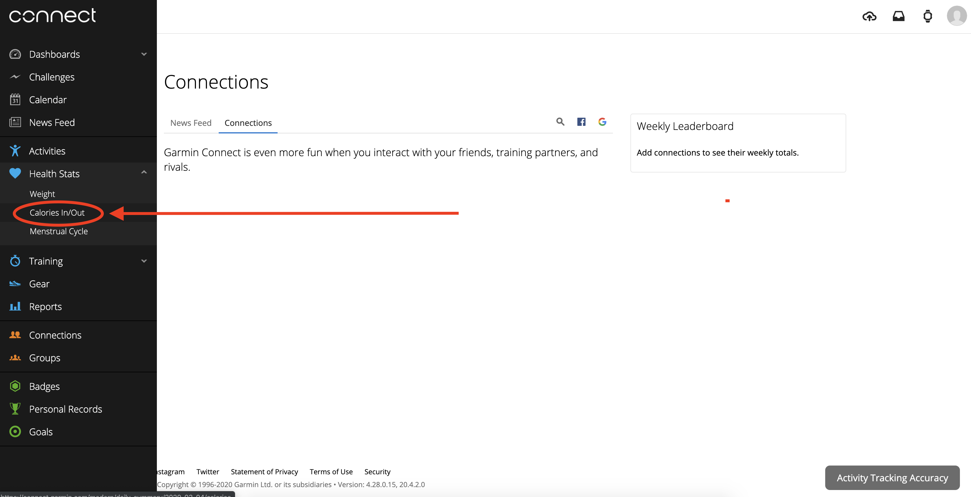Open the Statement of Privacy link
Viewport: 971px width, 497px height.
point(264,472)
